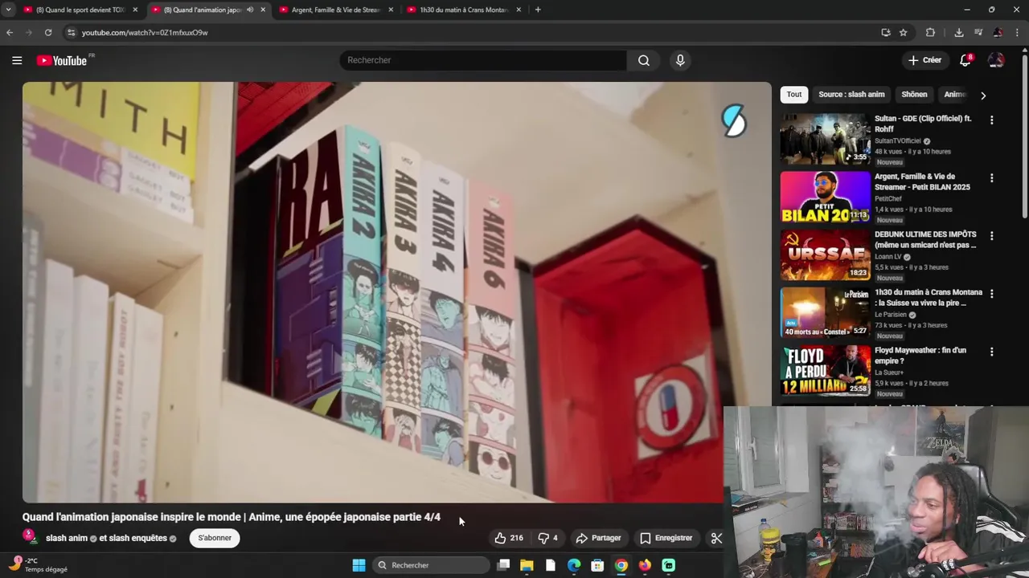Image resolution: width=1029 pixels, height=578 pixels.
Task: Open the notifications bell
Action: click(965, 60)
